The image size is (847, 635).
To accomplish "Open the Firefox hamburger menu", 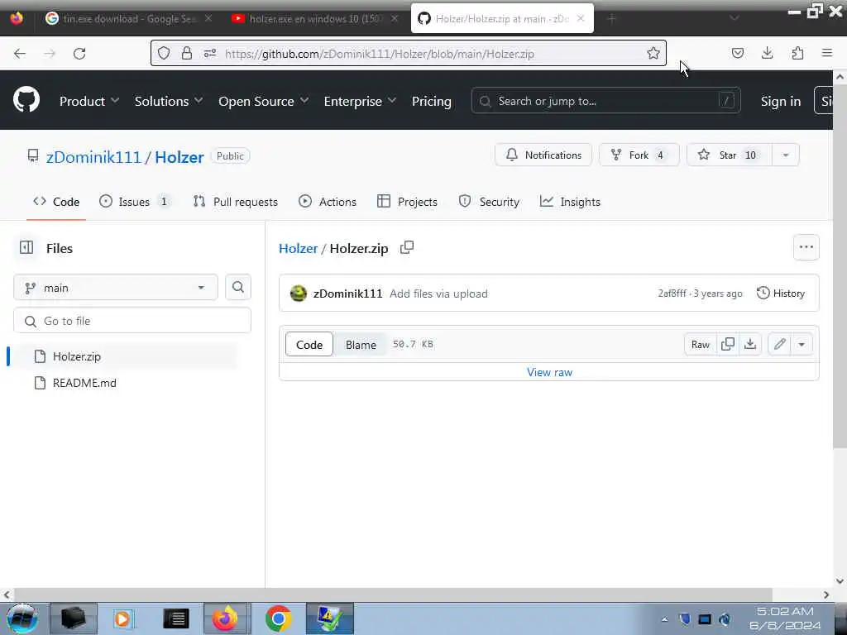I will 827,53.
